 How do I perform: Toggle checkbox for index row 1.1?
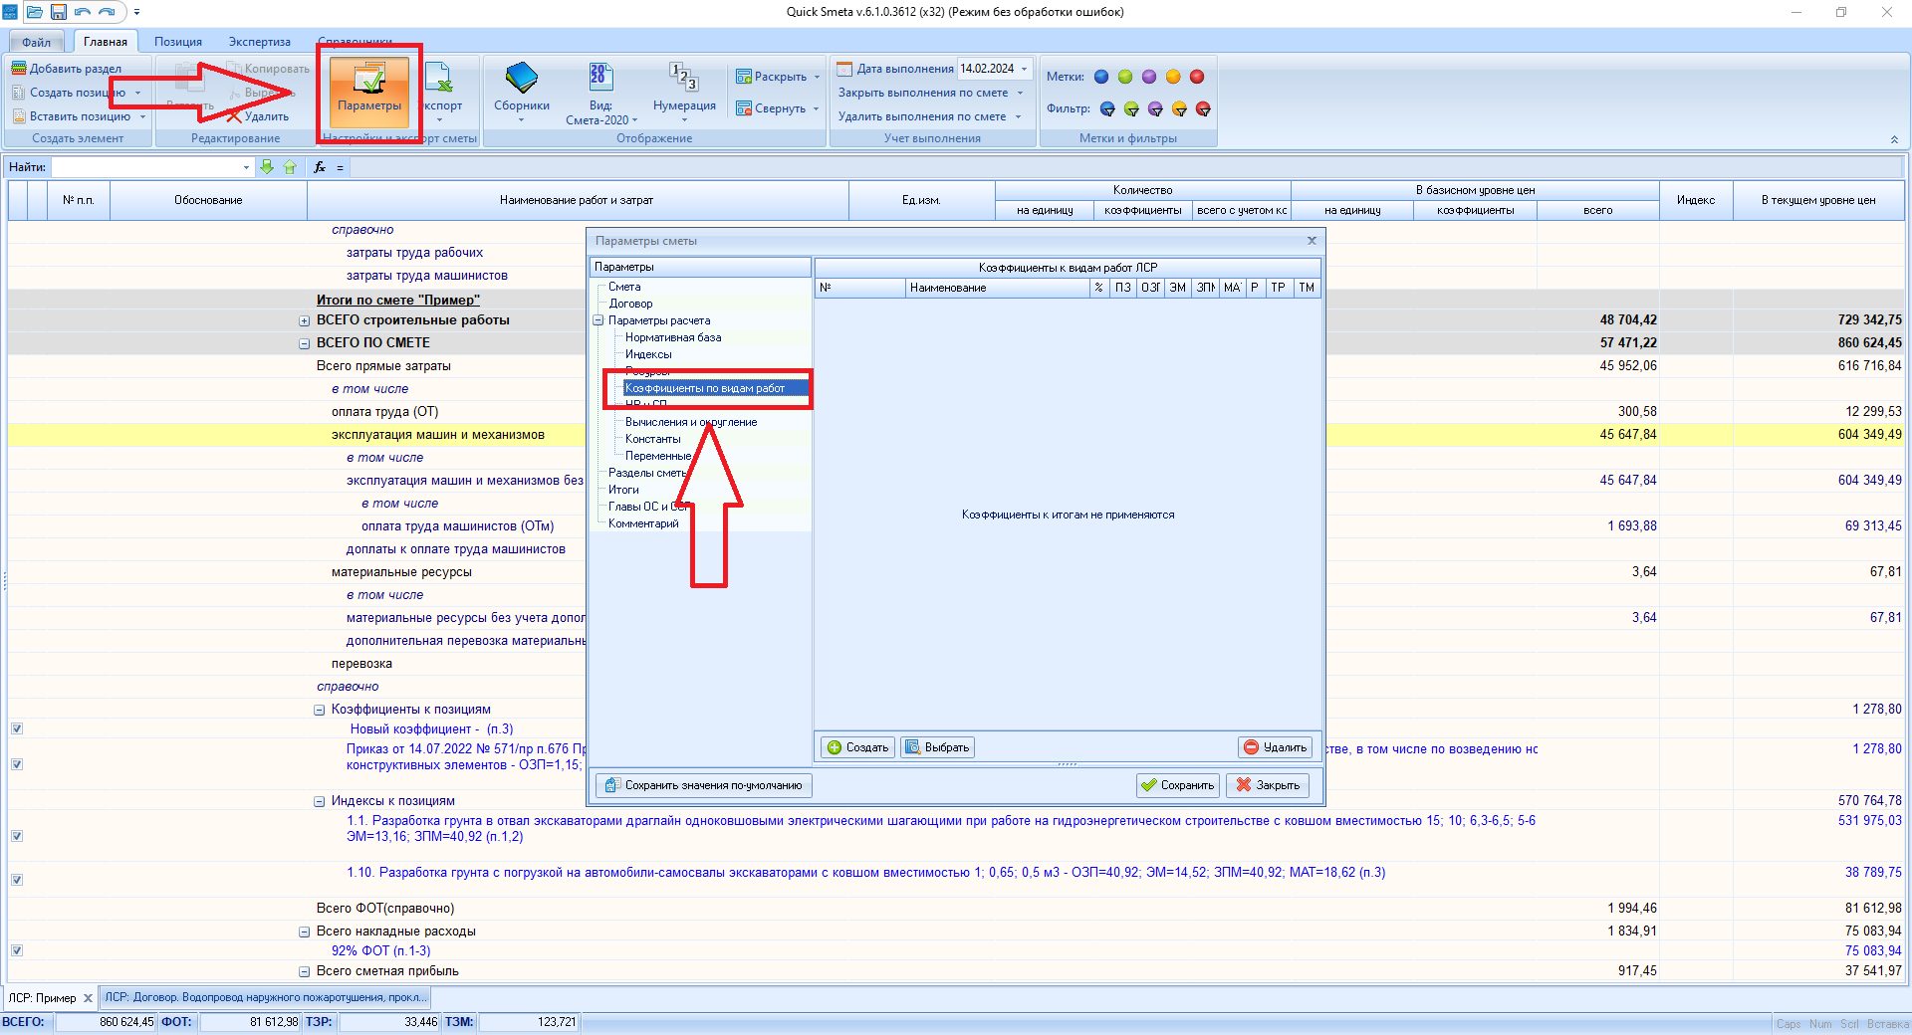[17, 836]
